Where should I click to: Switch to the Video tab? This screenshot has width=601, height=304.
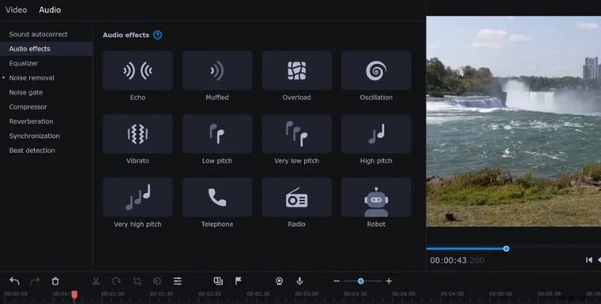click(x=16, y=10)
